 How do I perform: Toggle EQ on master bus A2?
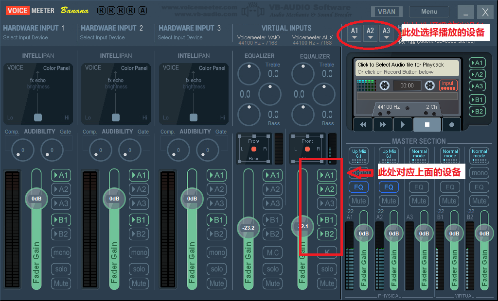pos(389,187)
